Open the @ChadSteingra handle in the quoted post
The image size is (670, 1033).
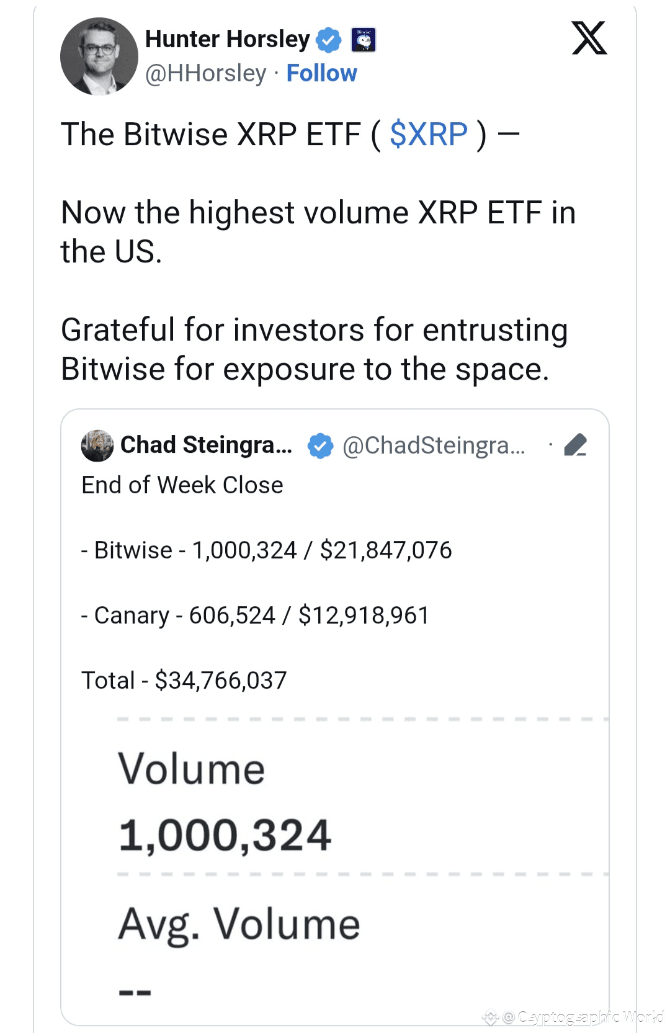[434, 445]
